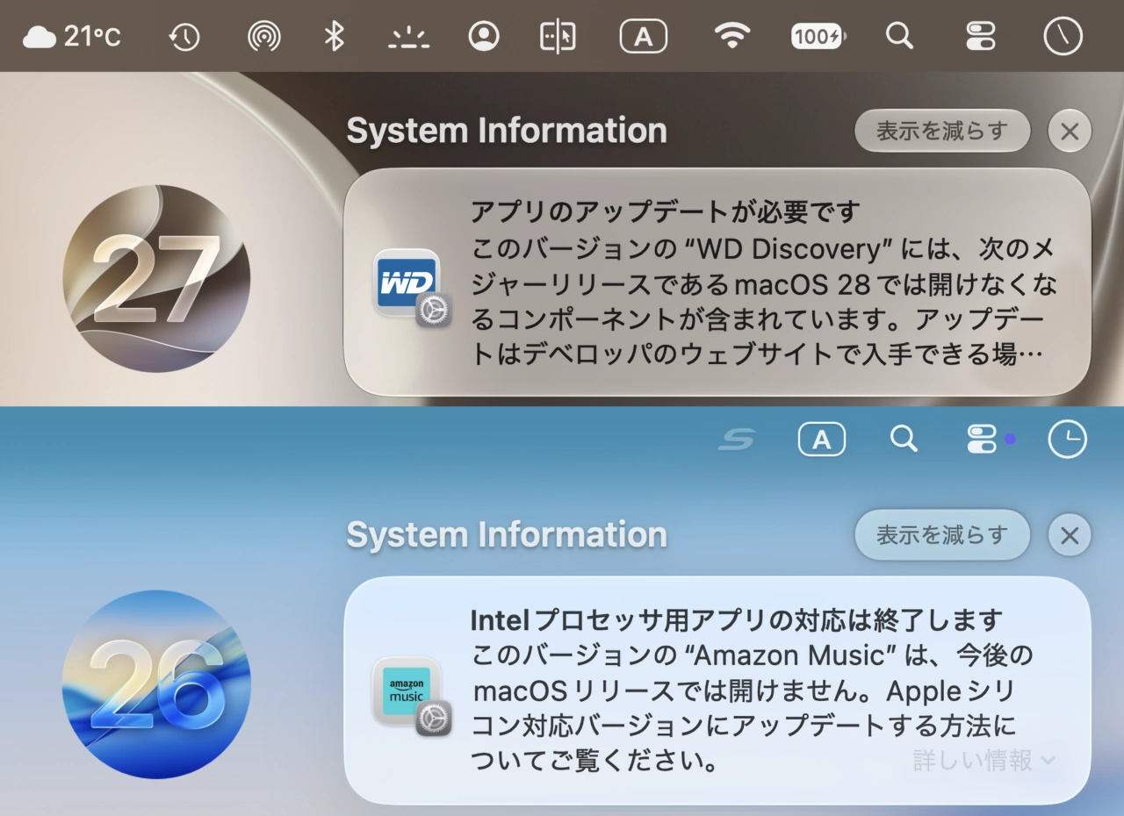The image size is (1124, 816).
Task: Dismiss the Amazon Music notification group
Action: 1070,535
